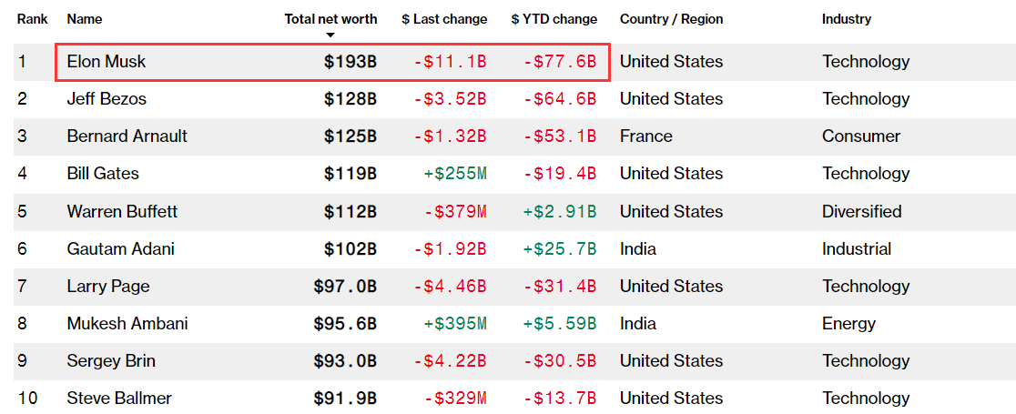Sort by the Name column header
The image size is (1016, 414).
click(x=85, y=19)
